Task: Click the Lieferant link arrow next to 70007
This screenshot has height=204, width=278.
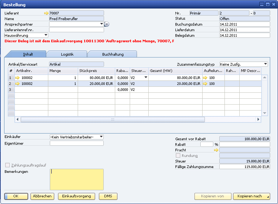Action: click(x=46, y=13)
